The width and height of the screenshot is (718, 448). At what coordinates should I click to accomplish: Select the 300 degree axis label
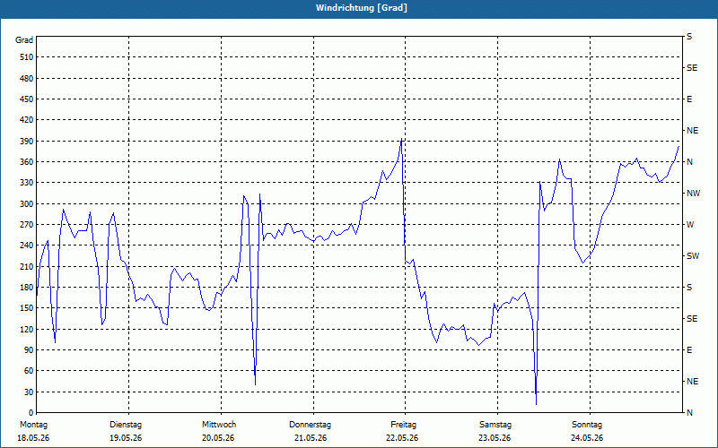pos(27,204)
